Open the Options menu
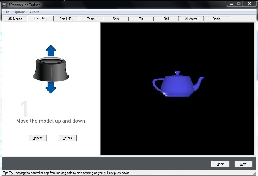This screenshot has height=176, width=258. [19, 12]
